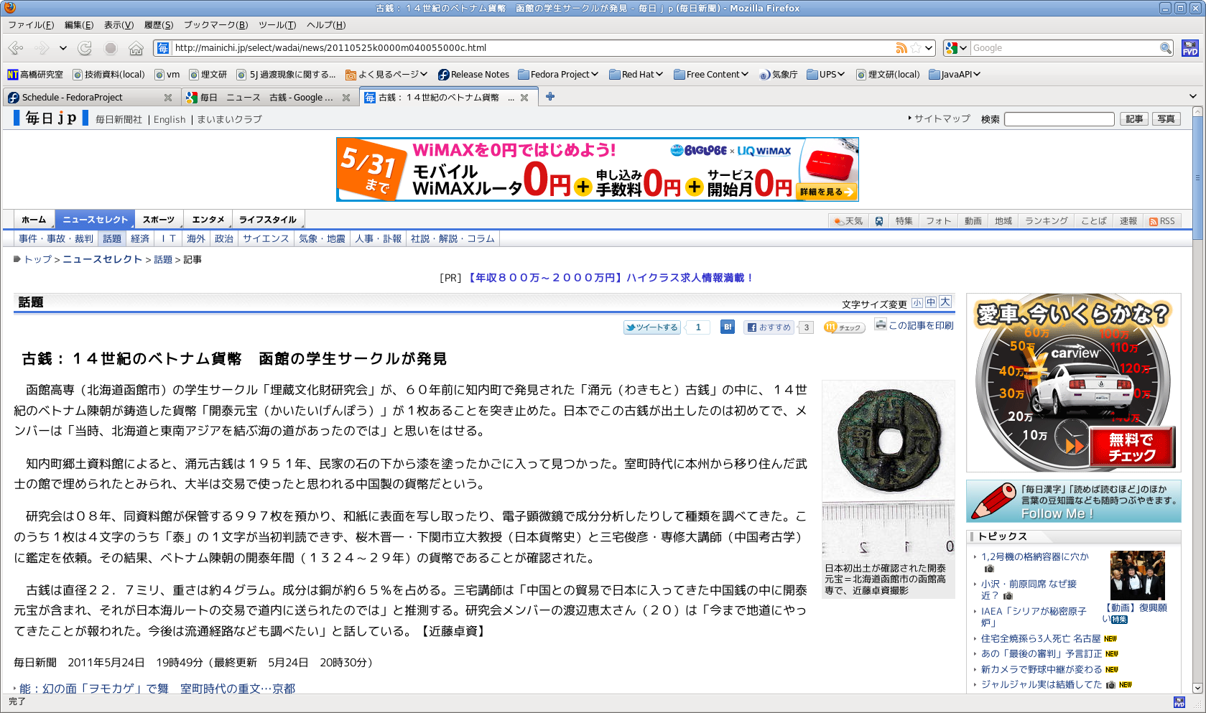Open the サイエンス subcategory link
Screen dimensions: 1206x713
point(266,239)
